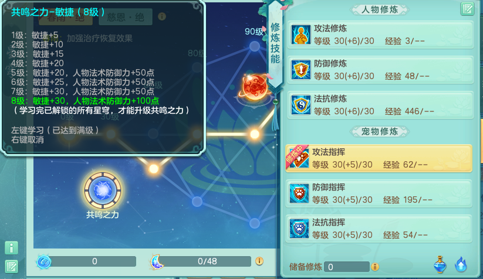The image size is (483, 279).
Task: Click the 防御修炼 shield icon
Action: click(x=300, y=70)
